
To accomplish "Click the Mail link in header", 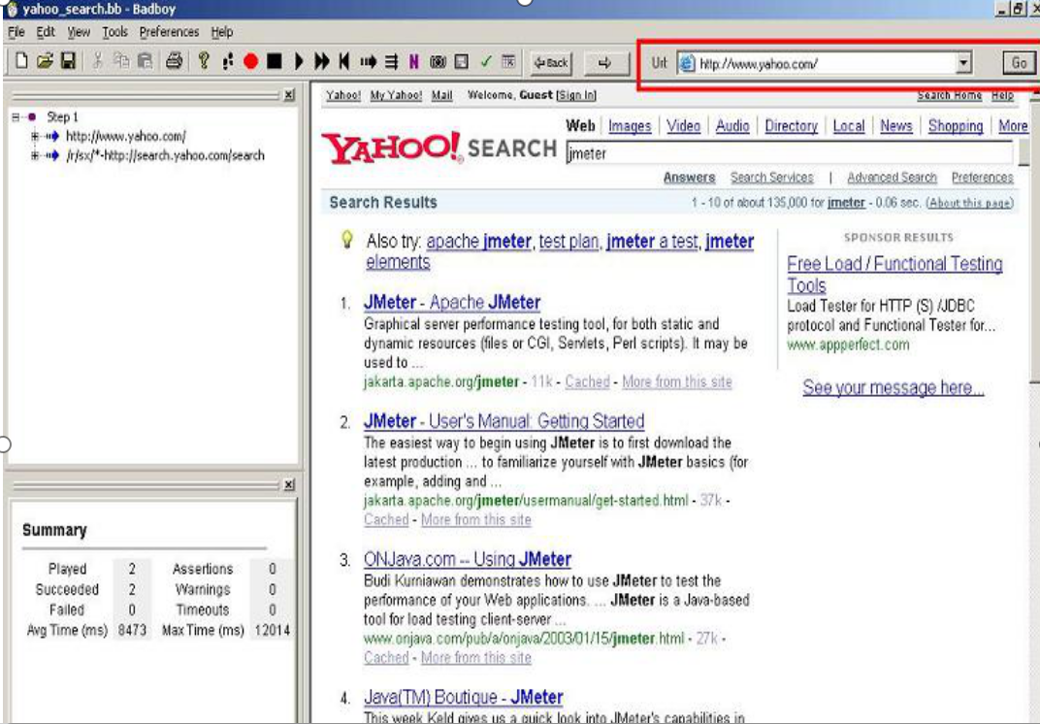I will tap(441, 95).
